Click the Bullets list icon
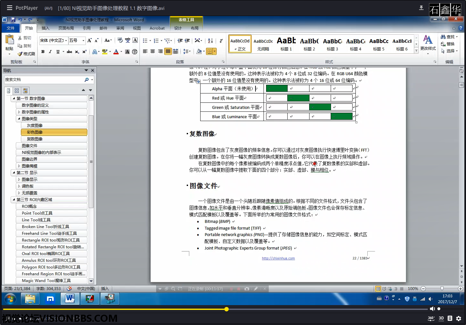This screenshot has width=466, height=325. coord(145,40)
